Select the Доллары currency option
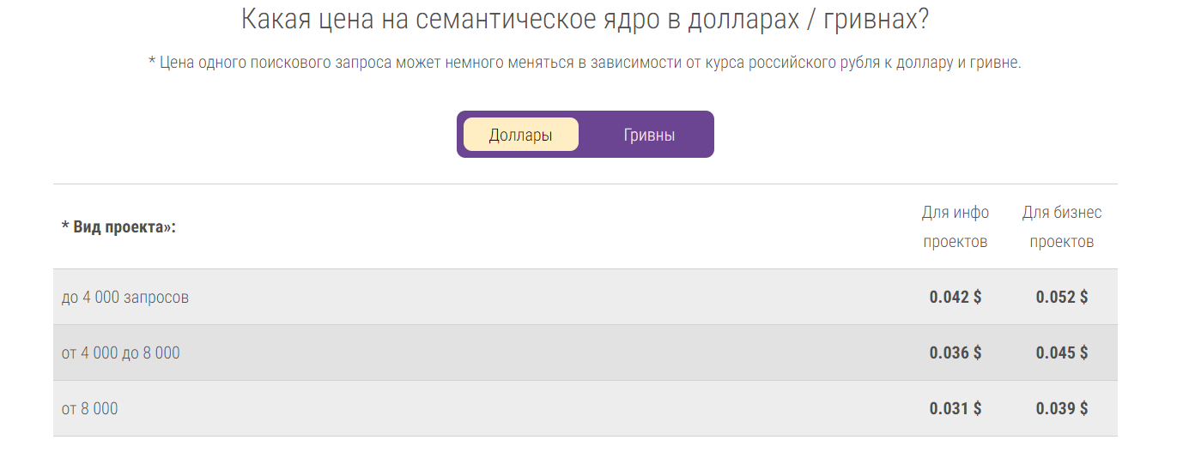Screen dimensions: 1183x458 pos(520,135)
